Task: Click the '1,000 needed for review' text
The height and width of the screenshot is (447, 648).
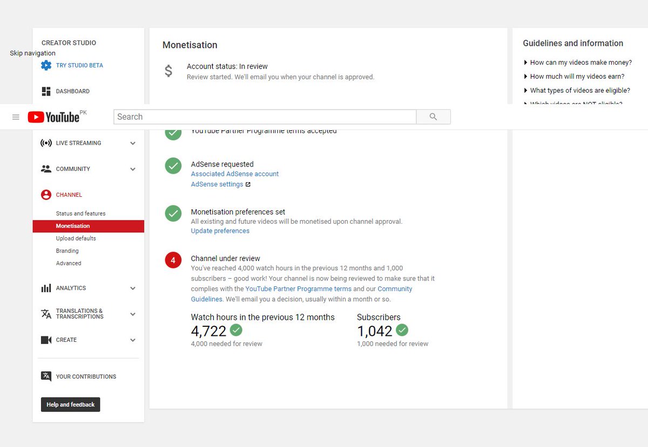Action: [393, 344]
